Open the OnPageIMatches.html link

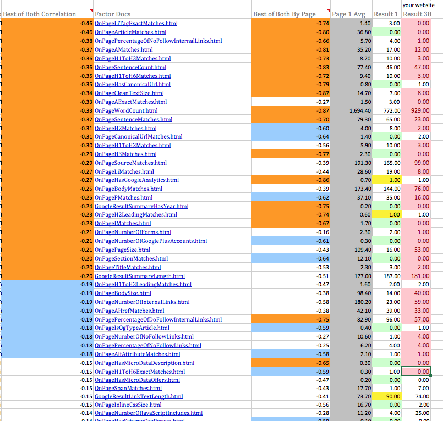123,224
